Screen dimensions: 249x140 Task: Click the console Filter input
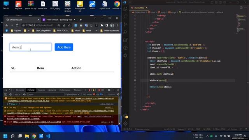(x=46, y=94)
